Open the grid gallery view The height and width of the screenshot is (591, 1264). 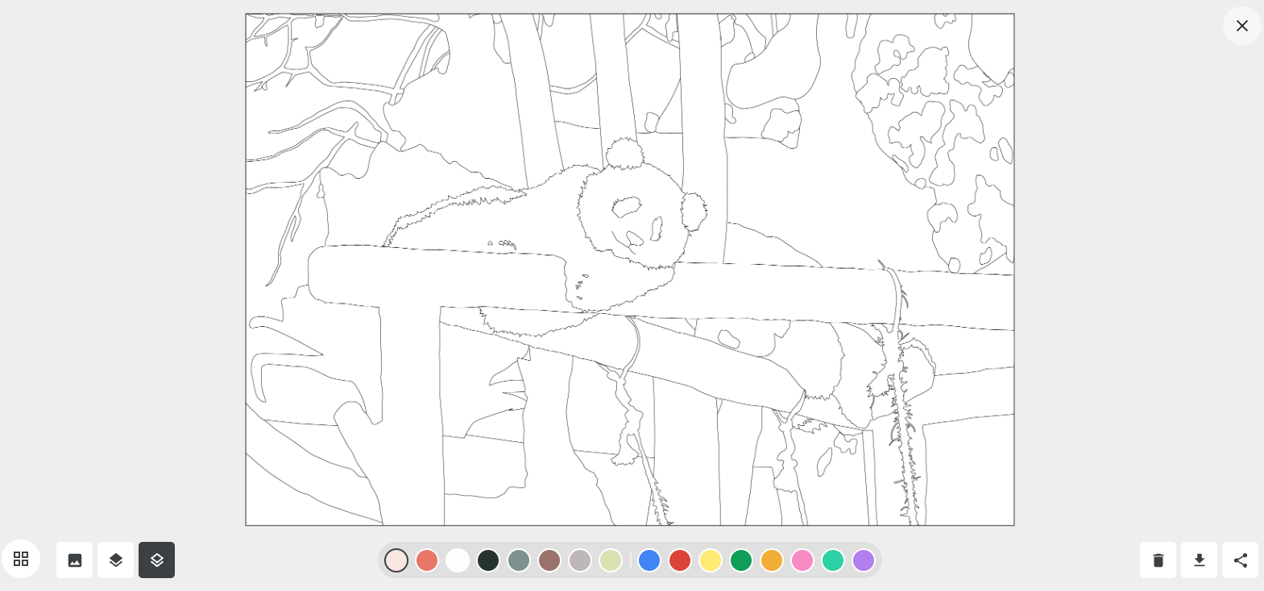click(21, 560)
